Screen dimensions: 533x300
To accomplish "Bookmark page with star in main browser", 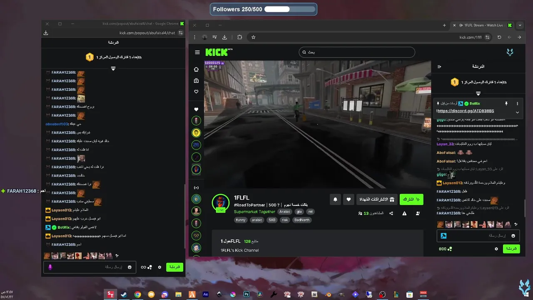I will [253, 37].
